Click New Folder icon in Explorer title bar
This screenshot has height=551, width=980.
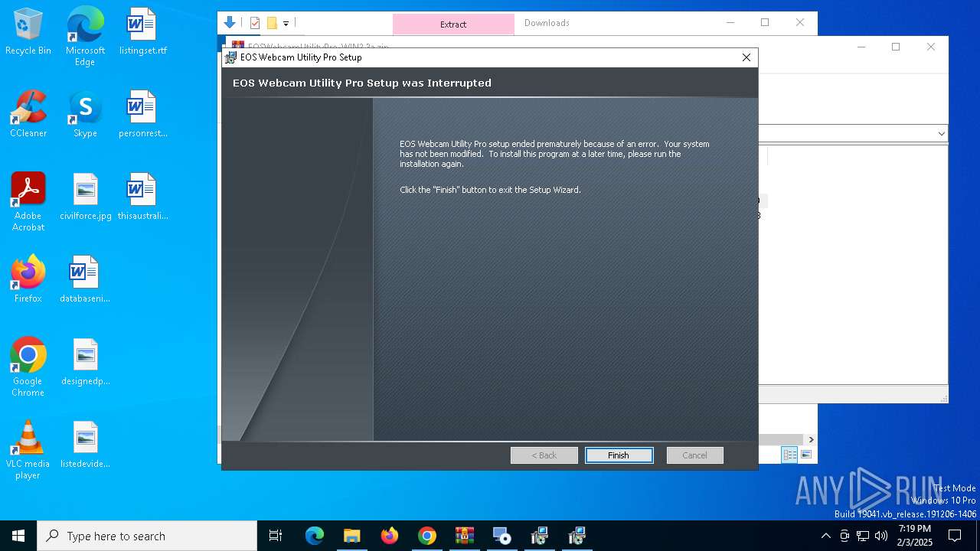[x=271, y=23]
